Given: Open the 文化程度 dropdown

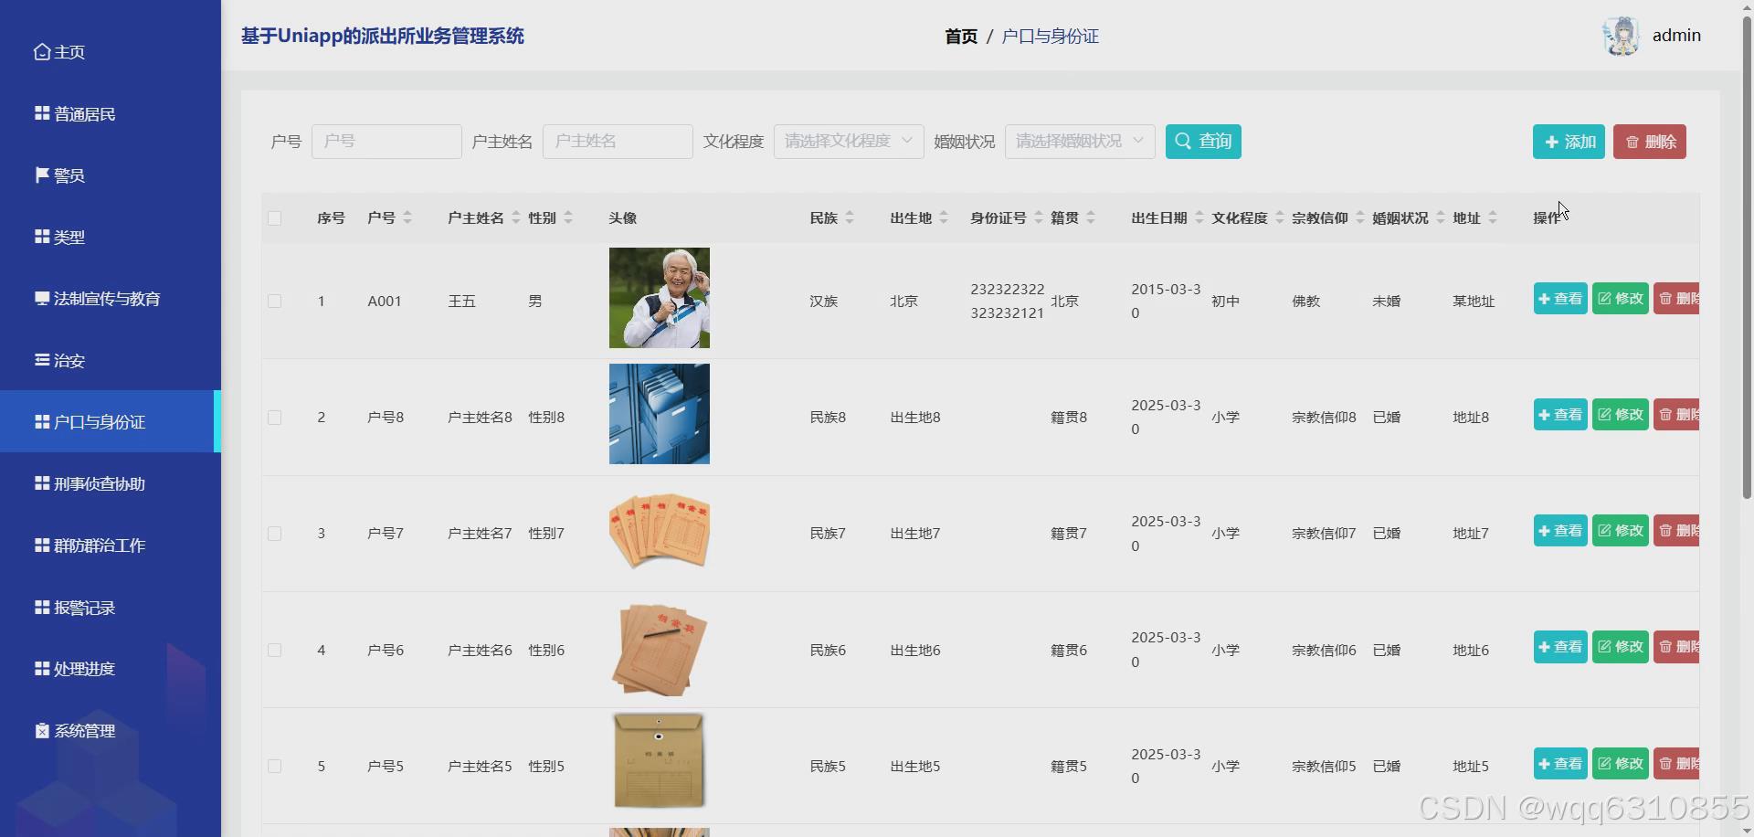Looking at the screenshot, I should click(x=849, y=142).
